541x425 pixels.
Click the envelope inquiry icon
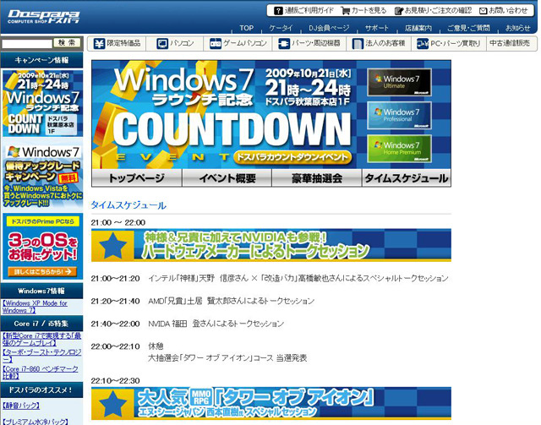483,11
